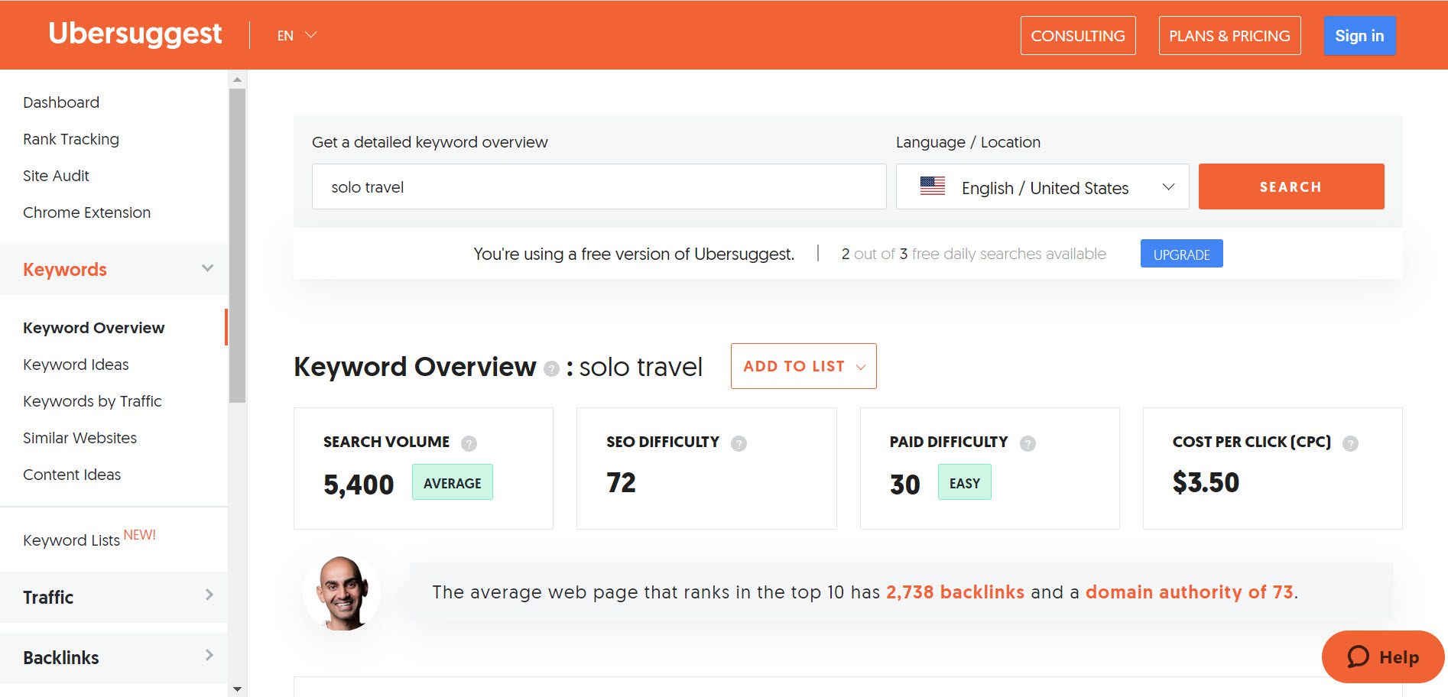Open Dashboard in the sidebar
Screen dimensions: 1448x697
click(x=61, y=102)
